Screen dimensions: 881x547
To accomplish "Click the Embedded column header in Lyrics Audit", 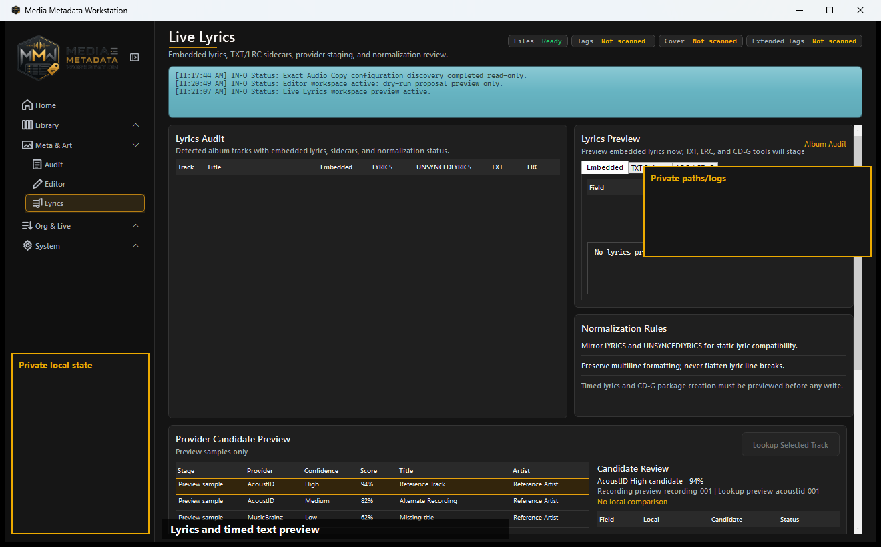I will pyautogui.click(x=336, y=167).
